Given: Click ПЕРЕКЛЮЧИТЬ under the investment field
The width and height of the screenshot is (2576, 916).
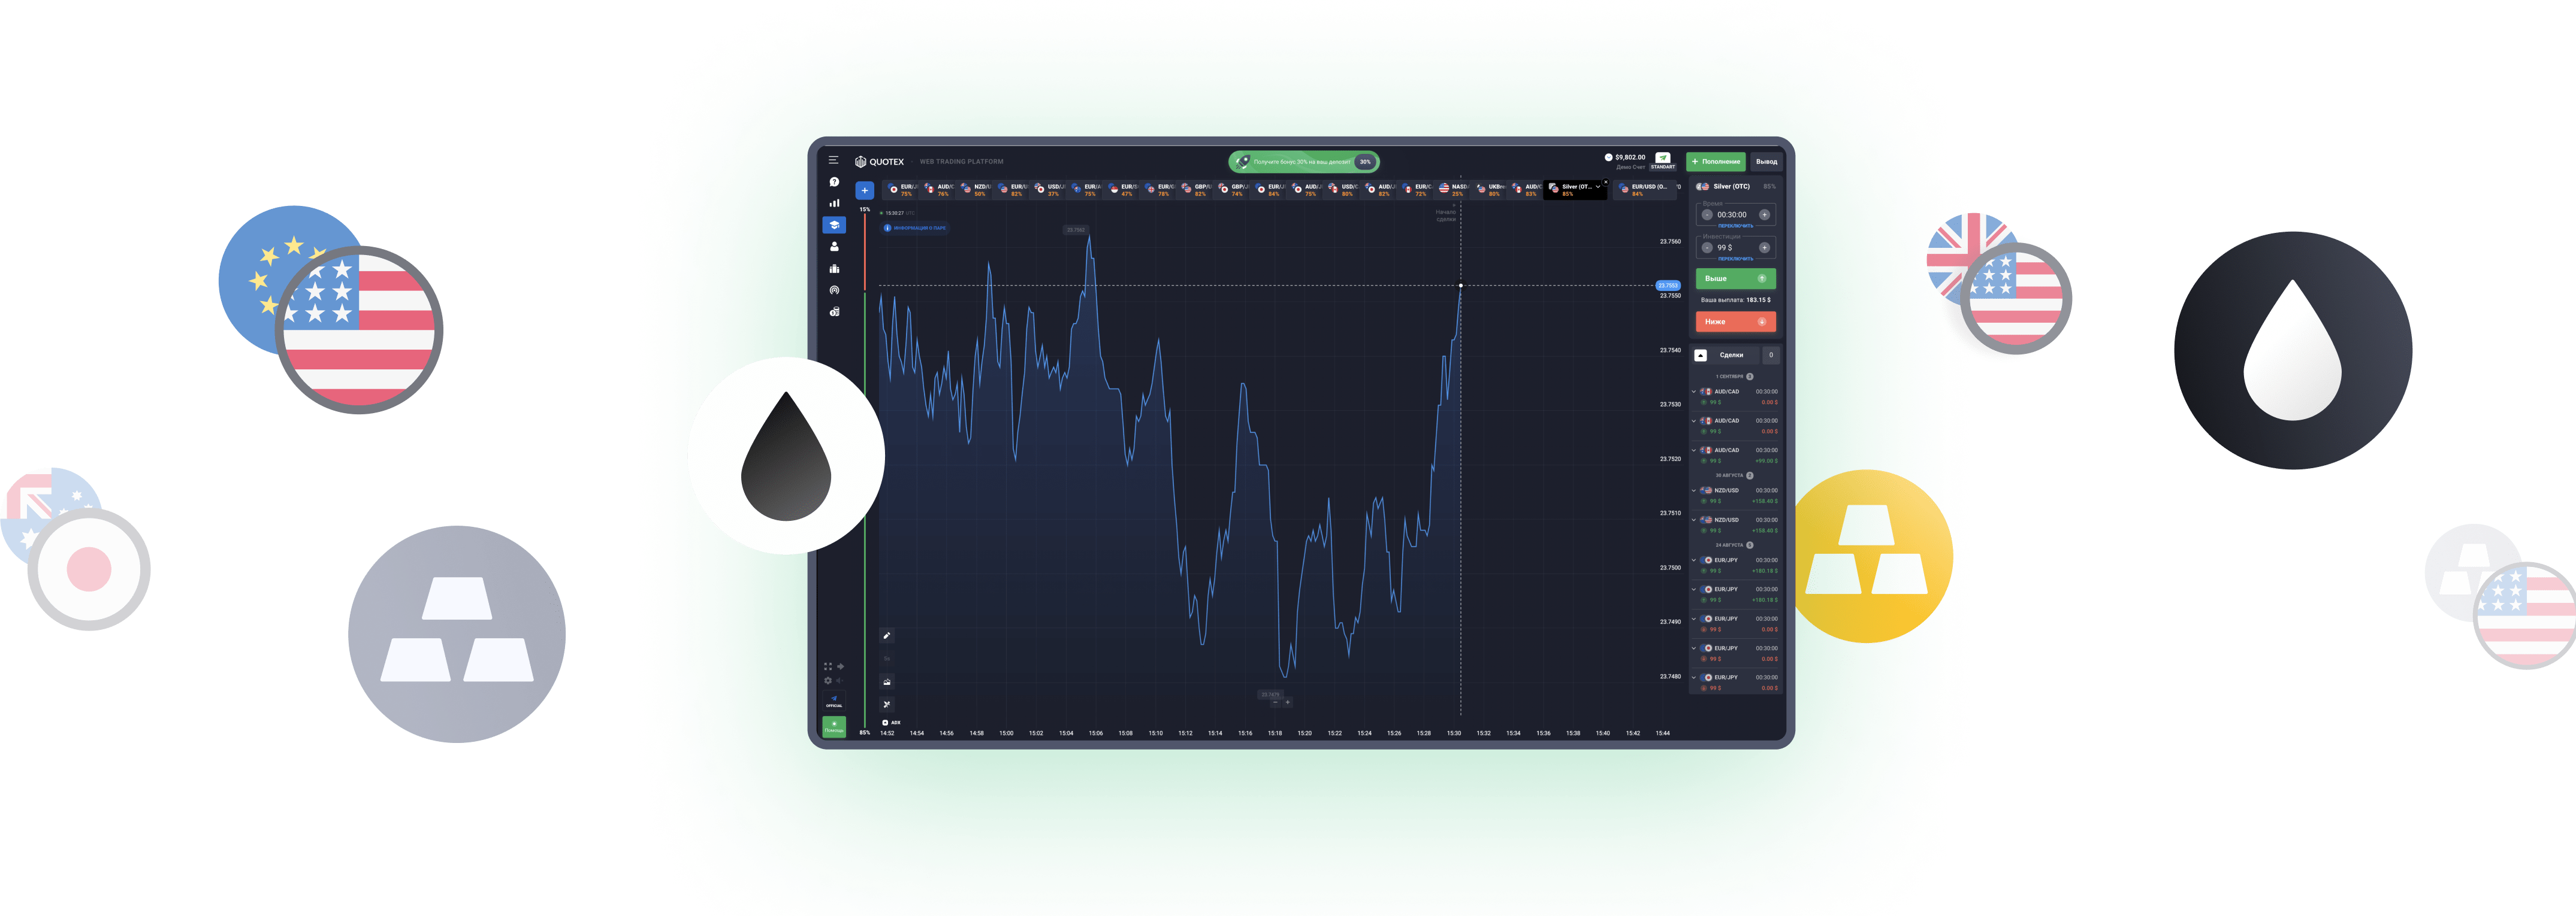Looking at the screenshot, I should (1736, 257).
